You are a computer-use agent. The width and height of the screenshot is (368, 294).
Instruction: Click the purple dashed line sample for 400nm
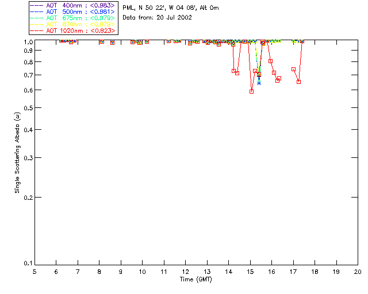(x=37, y=5)
